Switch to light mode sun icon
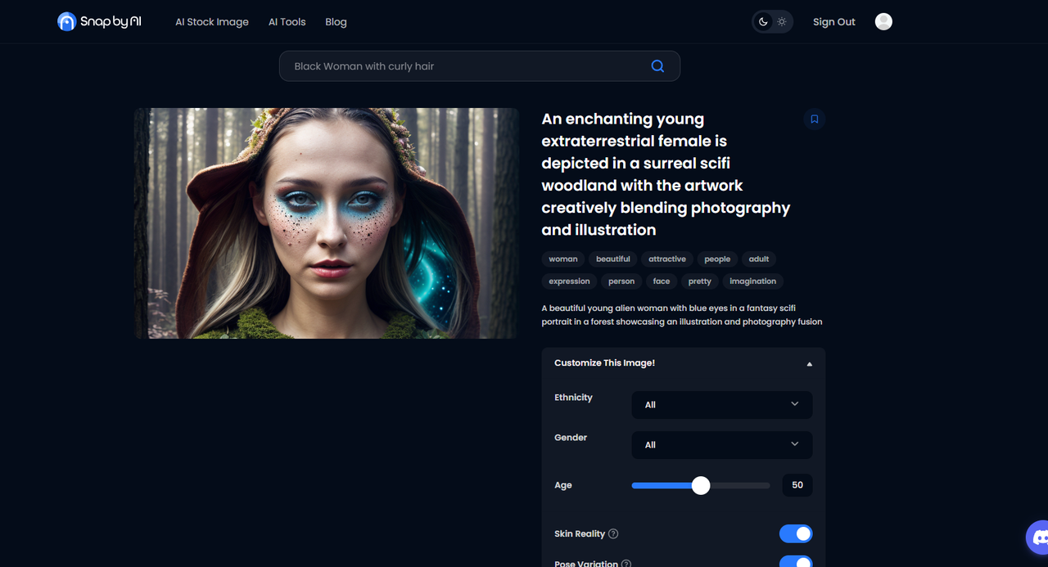1048x567 pixels. point(782,22)
